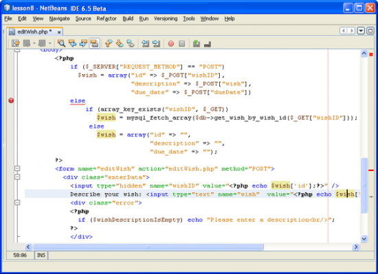Click the horizontal scrollbar thumb
Image resolution: width=378 pixels, height=274 pixels.
[x=148, y=247]
